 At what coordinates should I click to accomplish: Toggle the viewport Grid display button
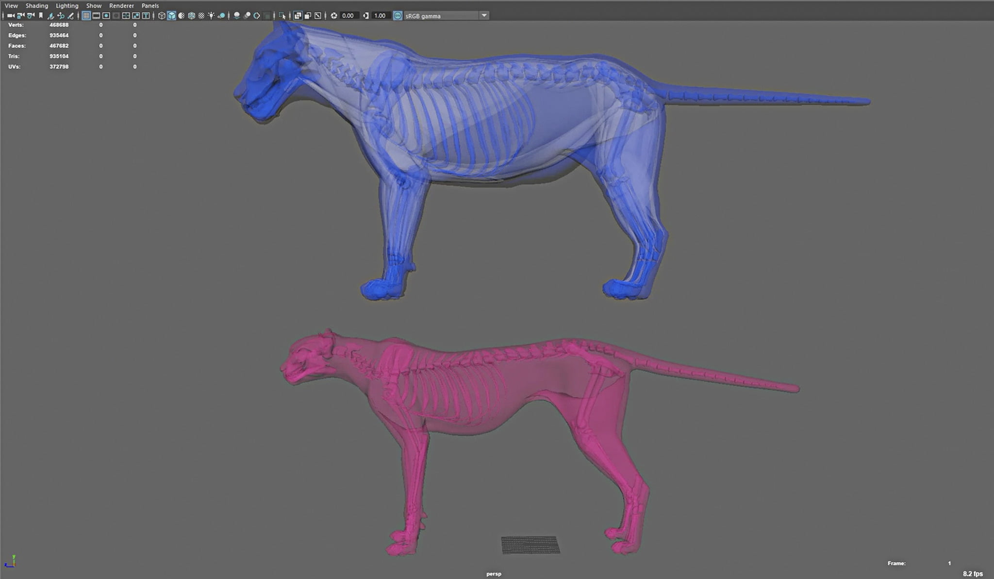[x=86, y=16]
